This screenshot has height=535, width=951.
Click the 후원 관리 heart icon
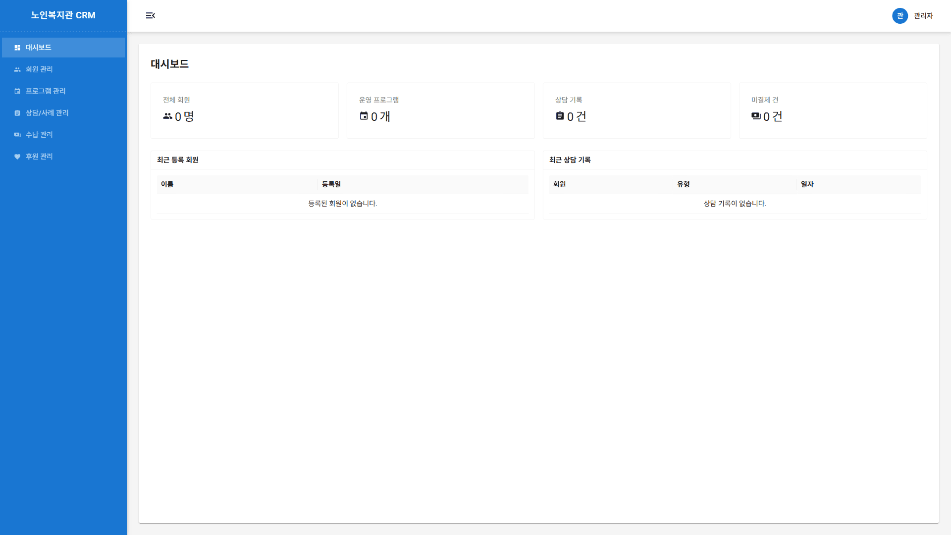[x=17, y=157]
